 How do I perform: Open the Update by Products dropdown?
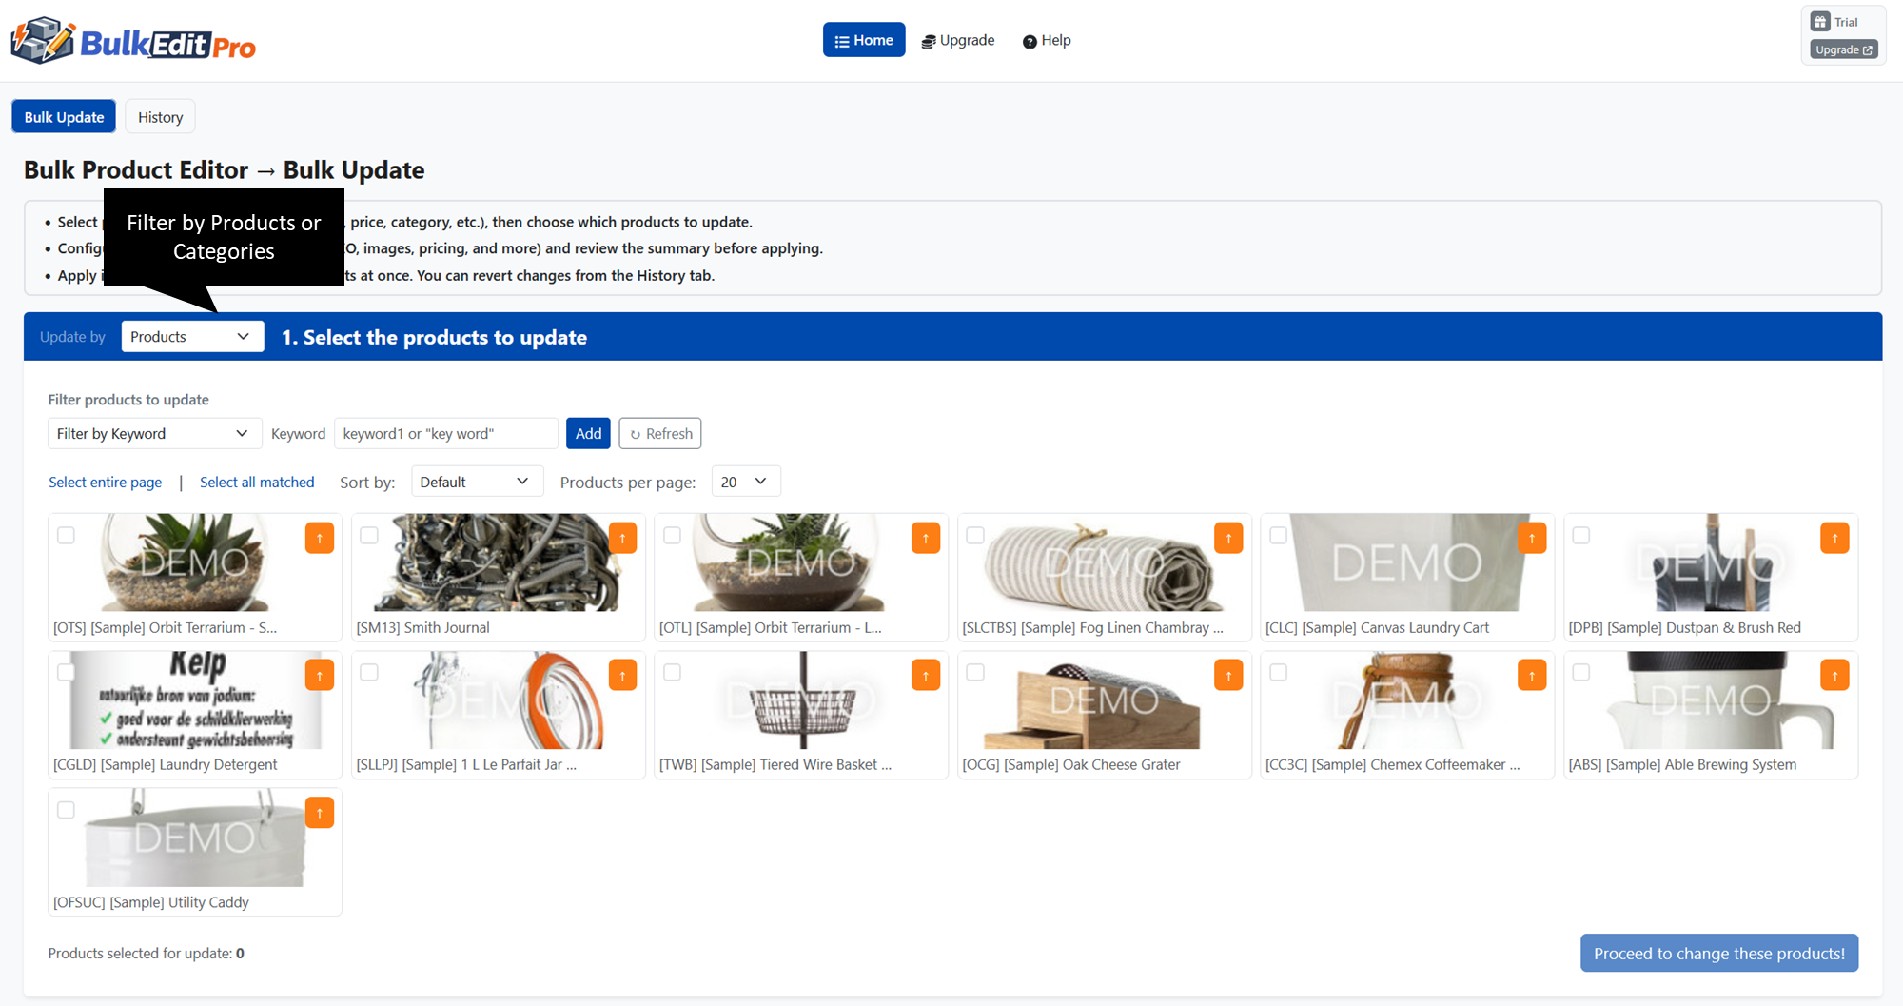point(191,336)
